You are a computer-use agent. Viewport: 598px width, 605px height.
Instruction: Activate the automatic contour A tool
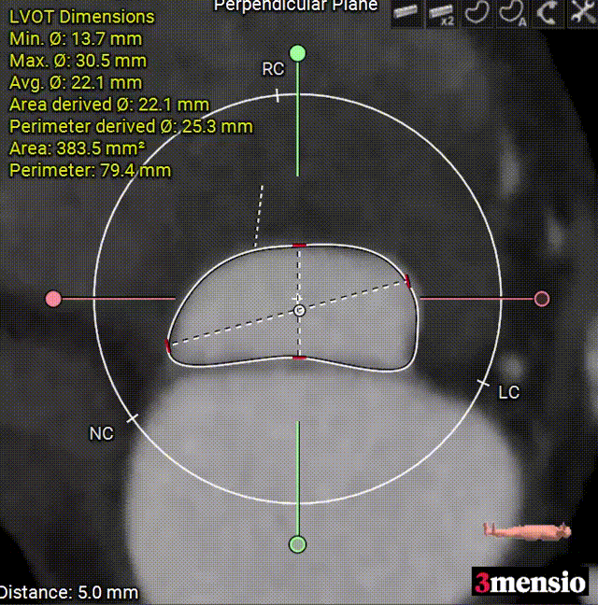pos(510,11)
